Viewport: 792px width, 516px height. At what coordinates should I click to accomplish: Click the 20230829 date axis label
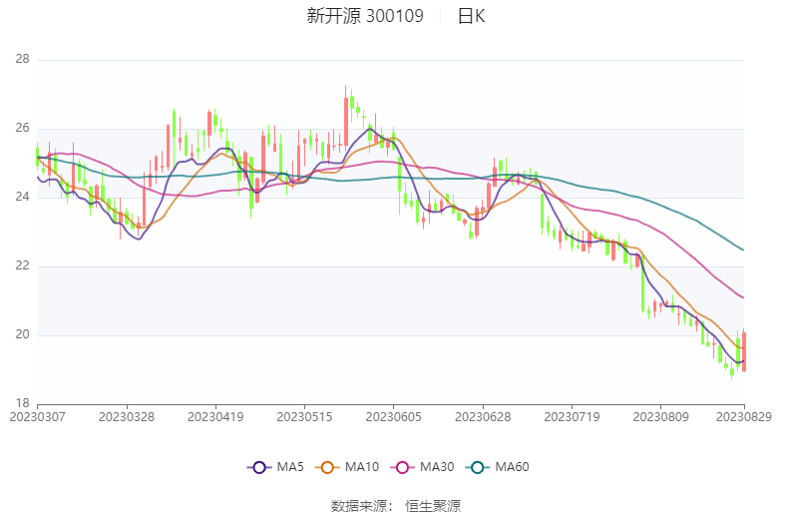tap(744, 417)
